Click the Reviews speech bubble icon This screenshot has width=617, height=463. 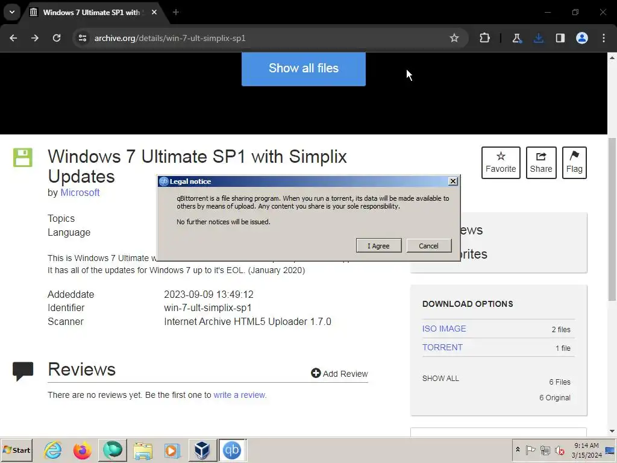(23, 371)
